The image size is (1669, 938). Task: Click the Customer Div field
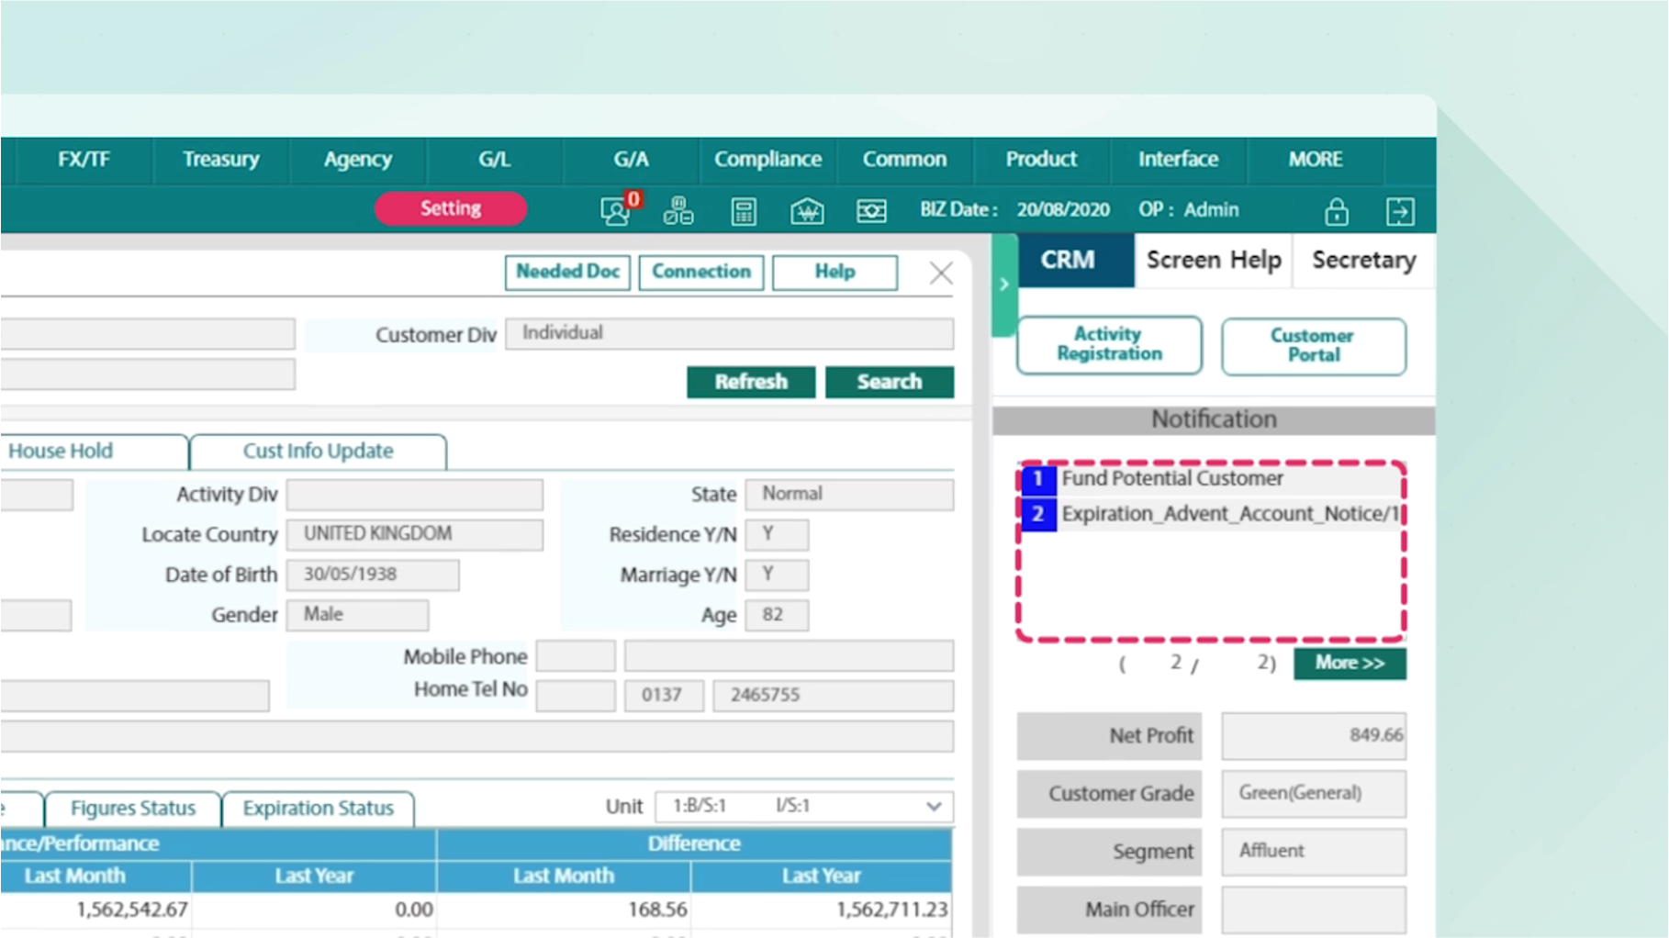(x=729, y=334)
